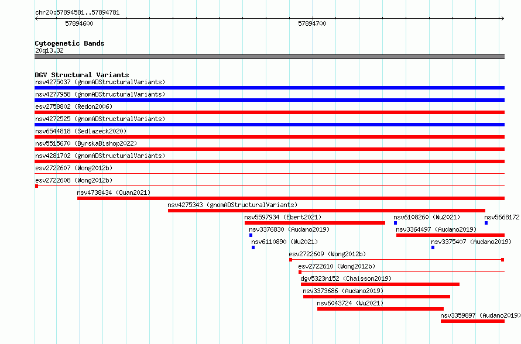The height and width of the screenshot is (344, 521).
Task: Select the dgv5323n152 red variant bar
Action: tap(380, 284)
